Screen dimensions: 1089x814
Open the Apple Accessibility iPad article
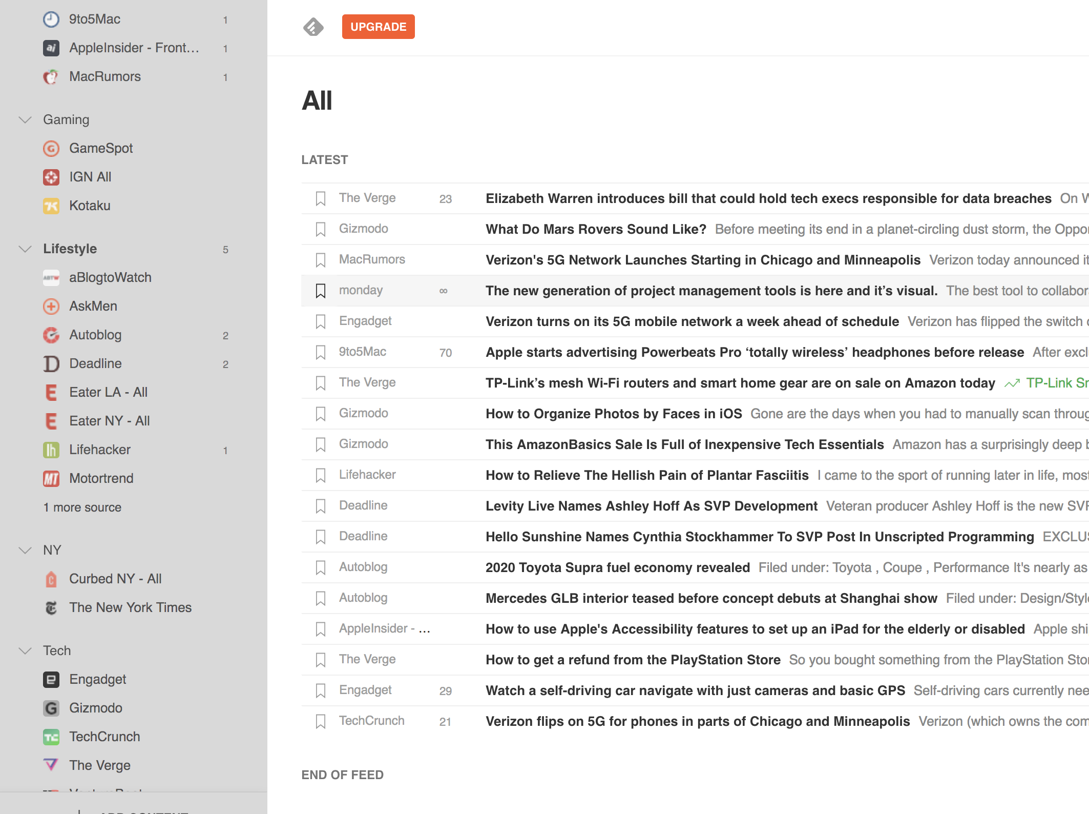[755, 629]
